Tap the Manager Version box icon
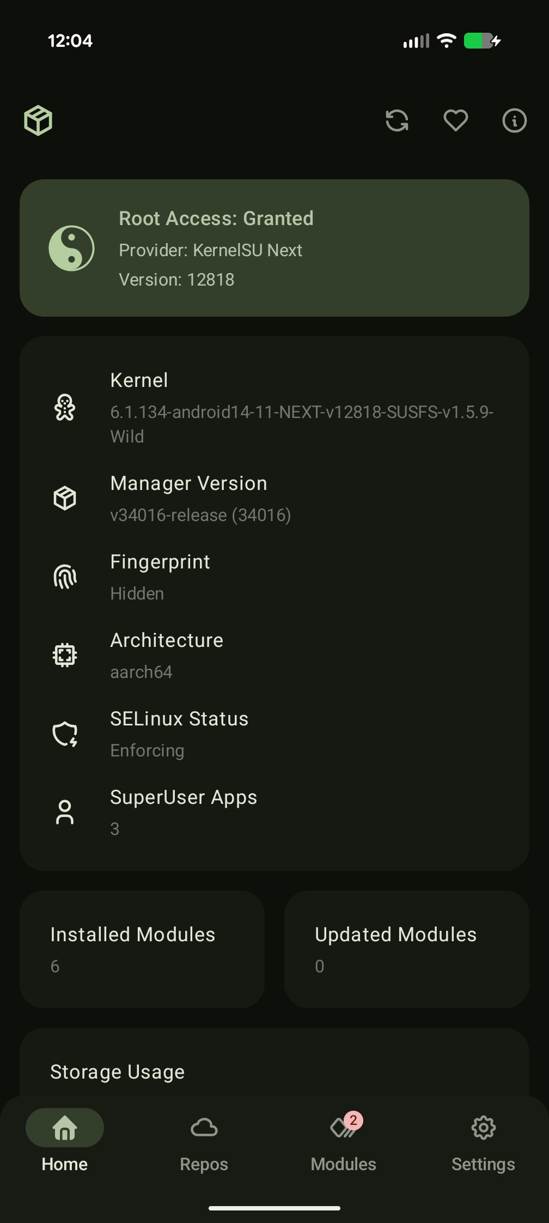549x1223 pixels. pyautogui.click(x=65, y=498)
